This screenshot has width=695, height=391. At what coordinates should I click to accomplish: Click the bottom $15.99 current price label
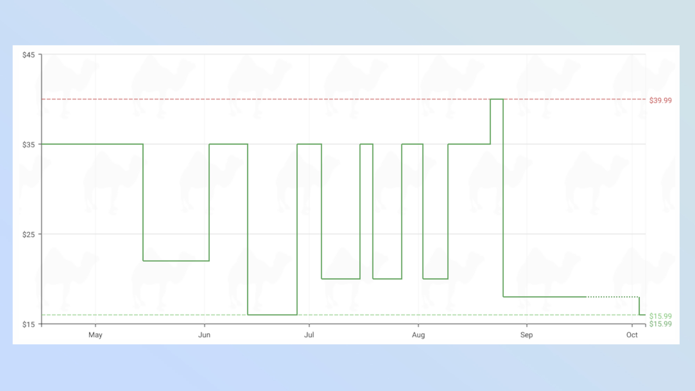click(x=660, y=324)
